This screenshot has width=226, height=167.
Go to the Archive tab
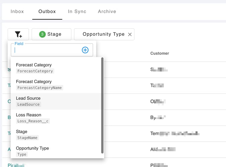tap(107, 11)
